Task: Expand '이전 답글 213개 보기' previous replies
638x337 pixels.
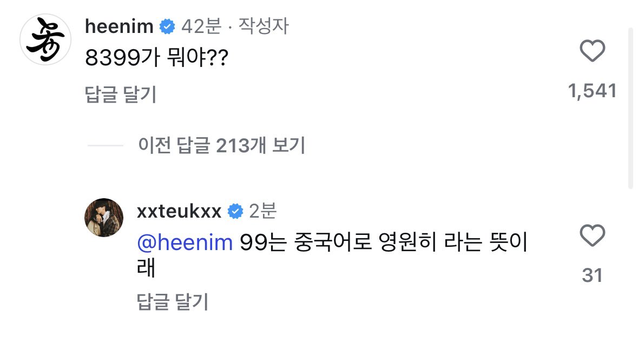Action: point(222,145)
